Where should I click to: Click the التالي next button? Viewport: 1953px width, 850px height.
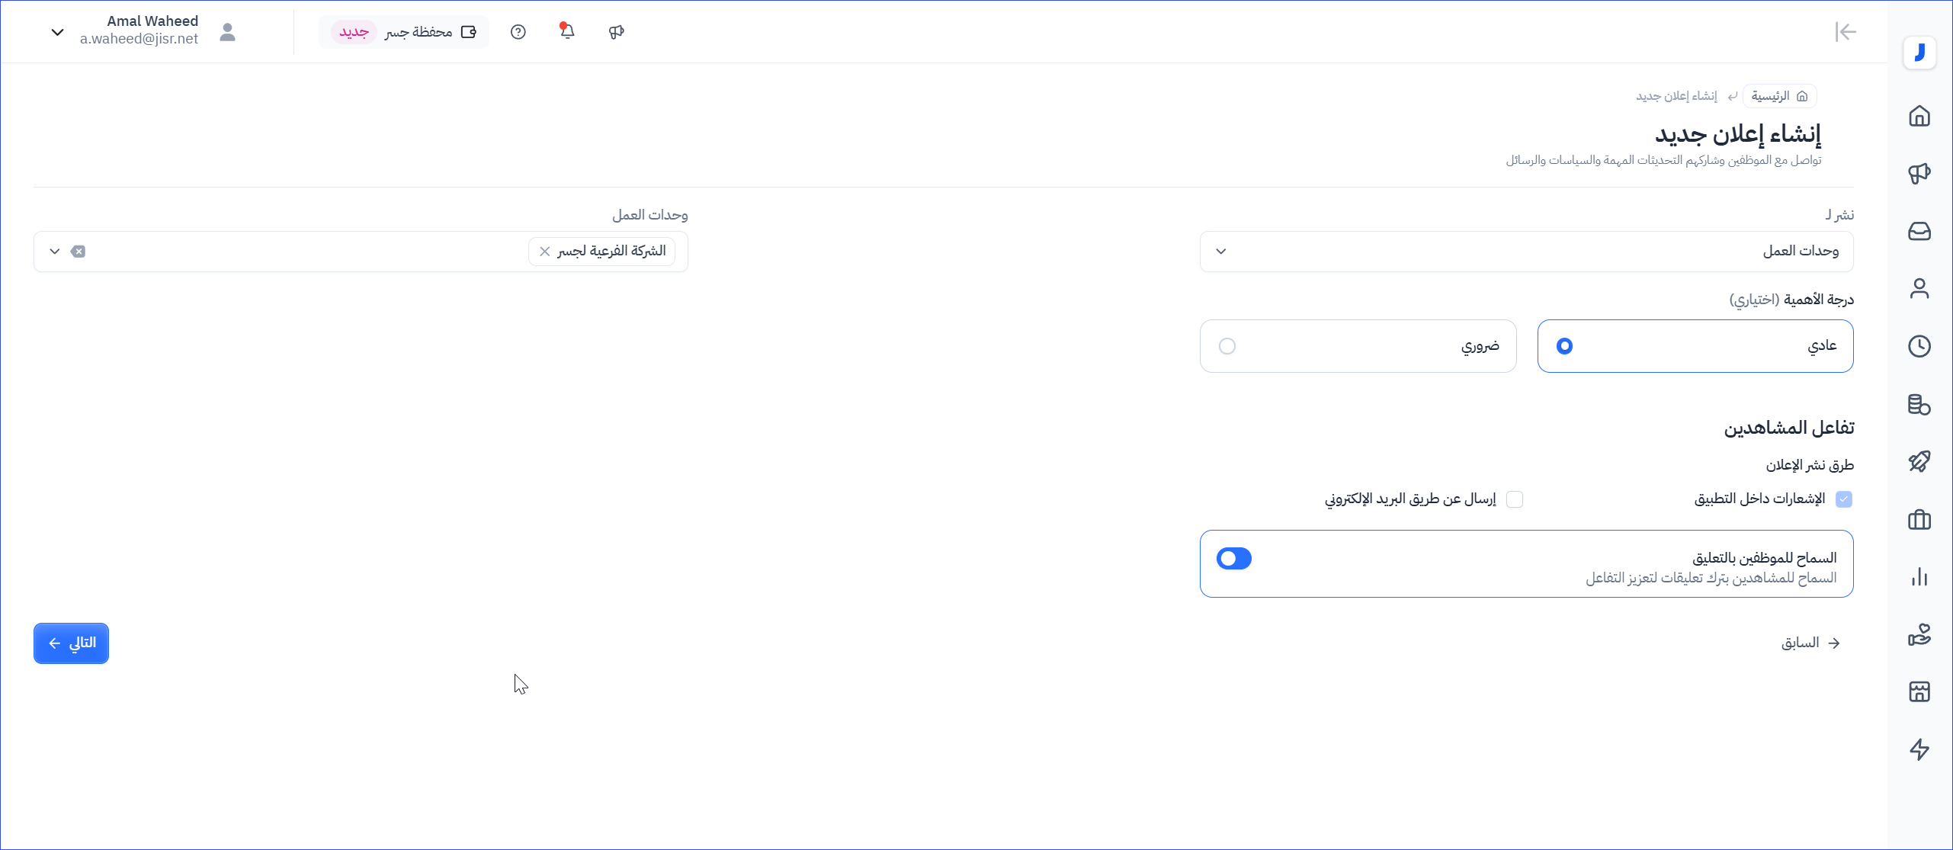(x=71, y=643)
